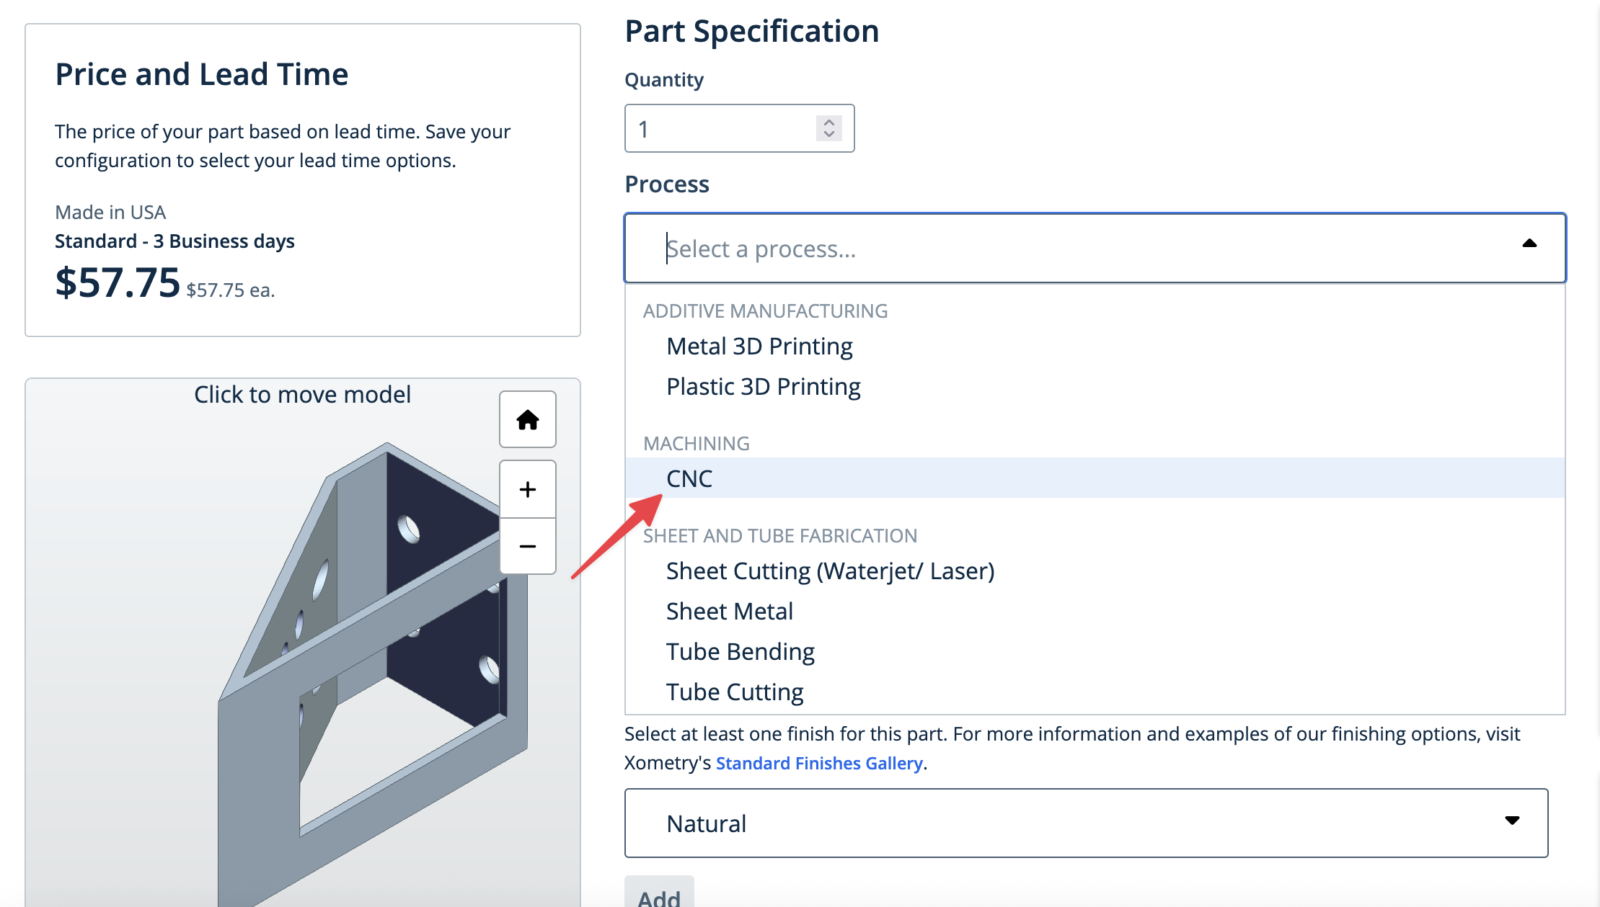Select Metal 3D Printing process
The image size is (1600, 907).
[1095, 347]
